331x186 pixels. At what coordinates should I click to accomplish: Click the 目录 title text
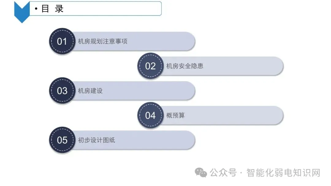click(52, 9)
